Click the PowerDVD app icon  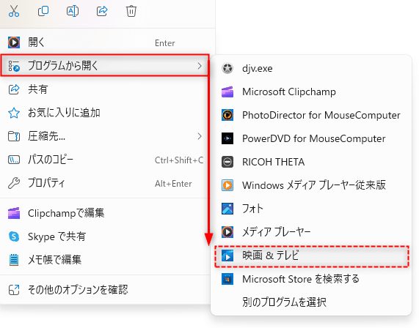(x=227, y=138)
